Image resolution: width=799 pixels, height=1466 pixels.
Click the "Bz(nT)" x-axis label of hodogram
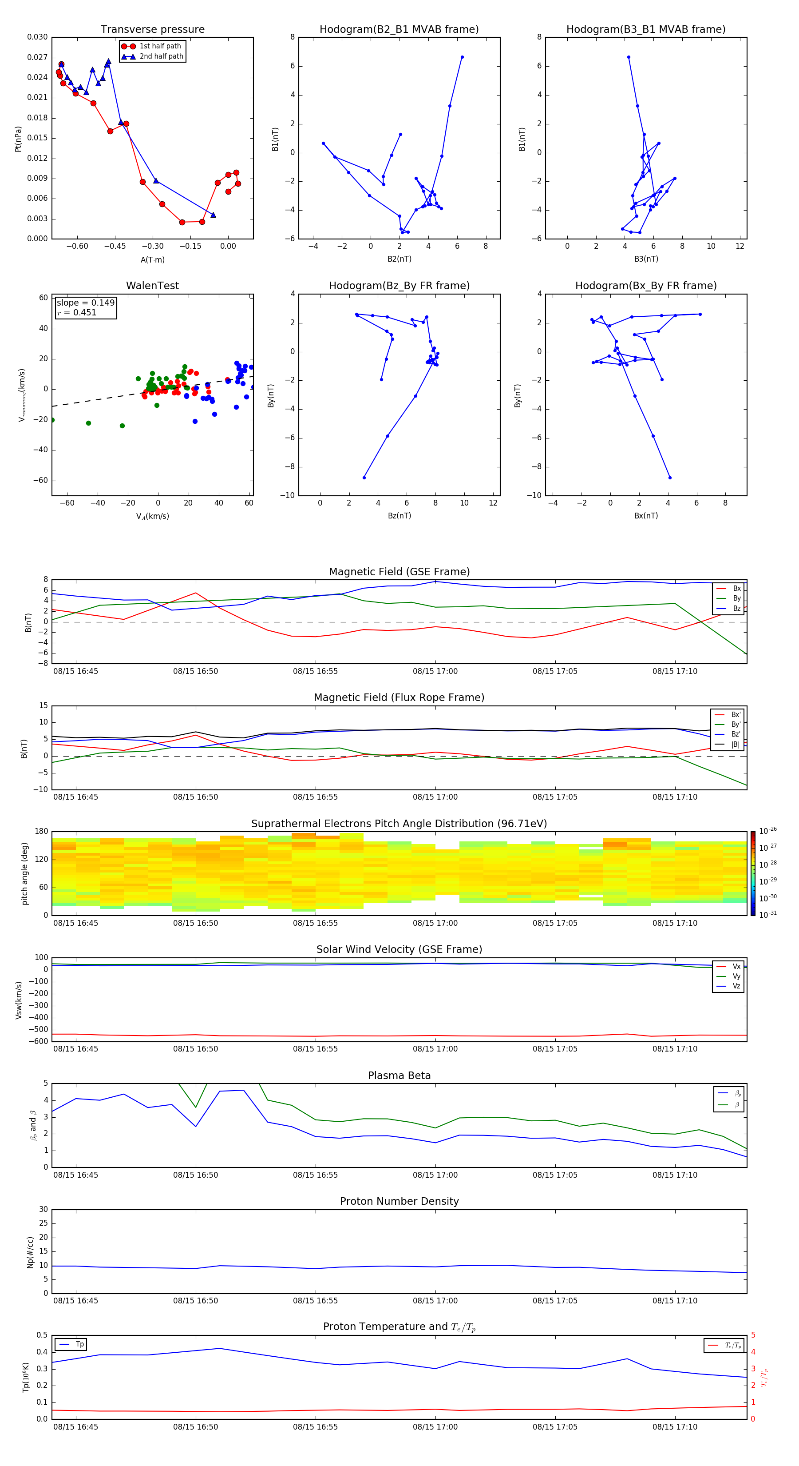pyautogui.click(x=399, y=516)
